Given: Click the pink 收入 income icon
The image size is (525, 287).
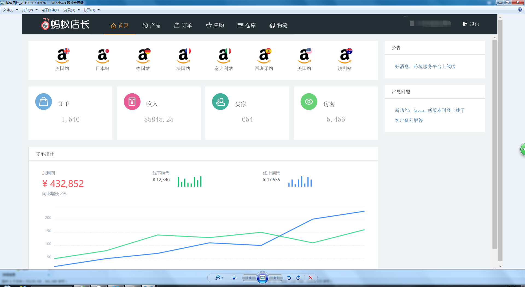Looking at the screenshot, I should (x=132, y=101).
